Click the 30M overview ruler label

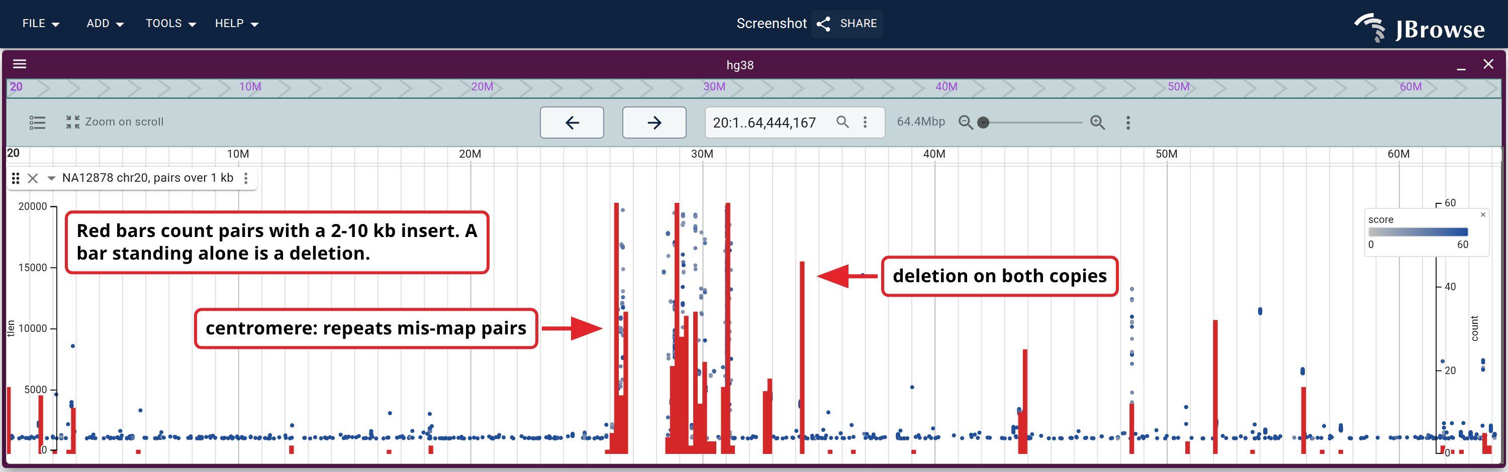714,86
